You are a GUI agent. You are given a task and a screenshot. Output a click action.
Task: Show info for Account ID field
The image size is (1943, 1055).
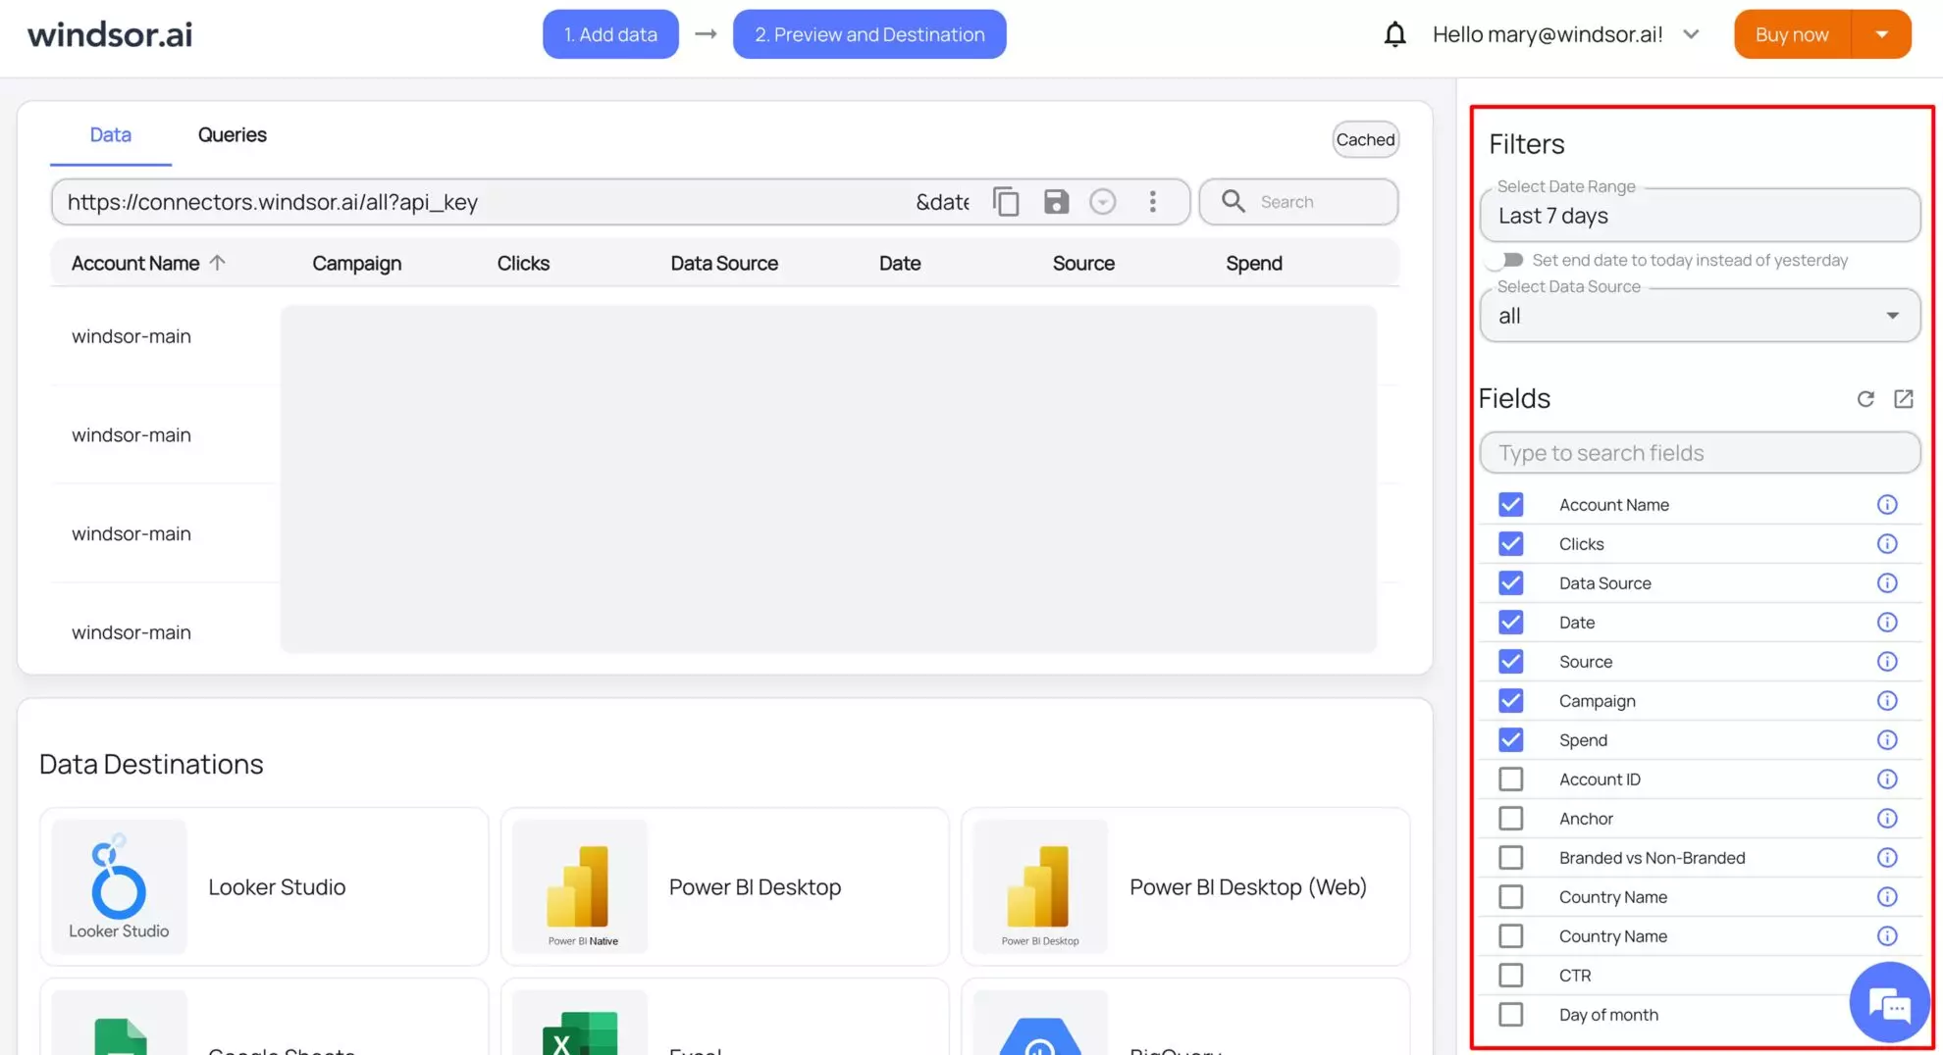[x=1887, y=779]
